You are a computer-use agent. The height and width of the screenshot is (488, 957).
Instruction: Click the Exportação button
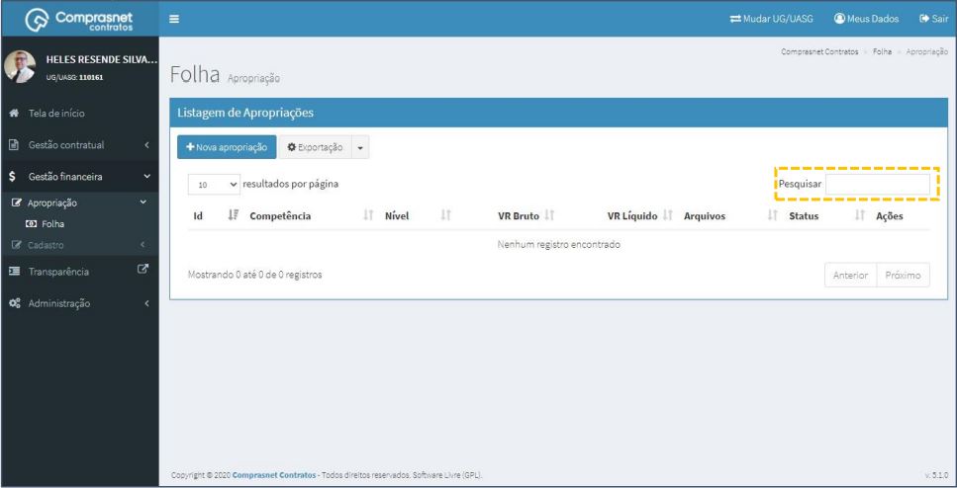tap(315, 147)
